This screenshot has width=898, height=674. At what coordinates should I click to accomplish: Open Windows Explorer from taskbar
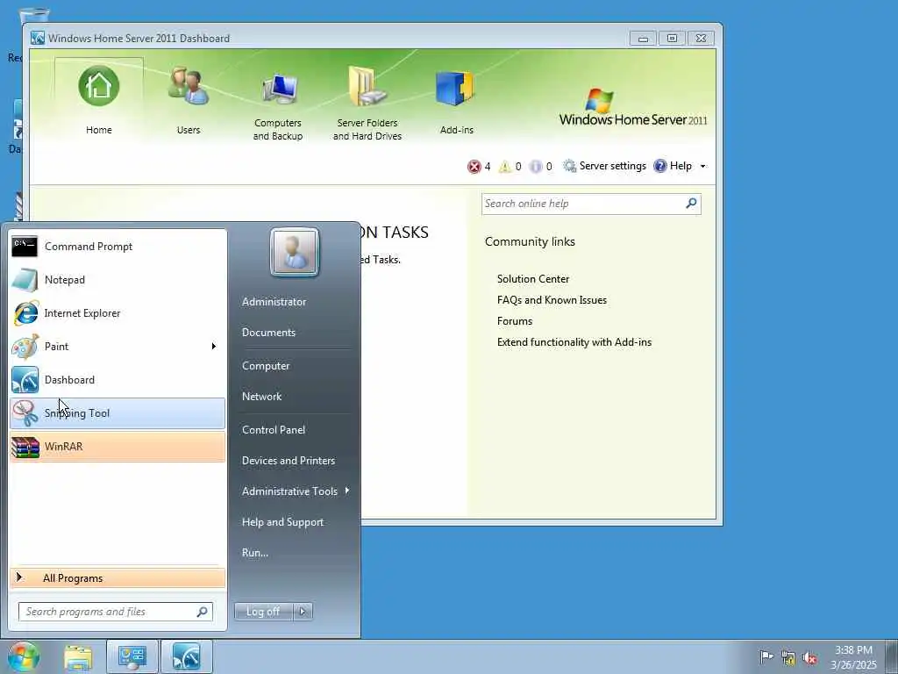(78, 656)
